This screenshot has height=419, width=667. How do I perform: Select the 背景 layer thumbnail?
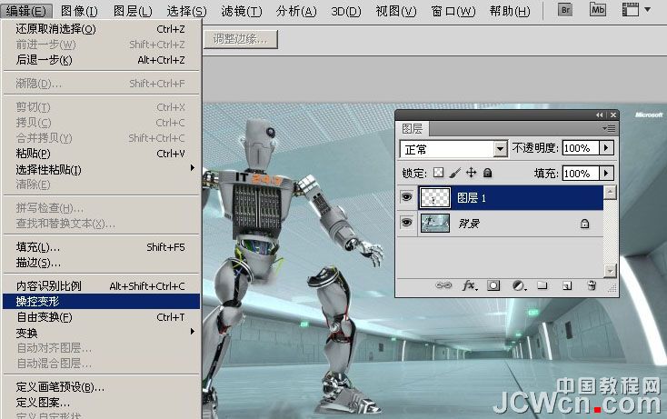[x=434, y=223]
